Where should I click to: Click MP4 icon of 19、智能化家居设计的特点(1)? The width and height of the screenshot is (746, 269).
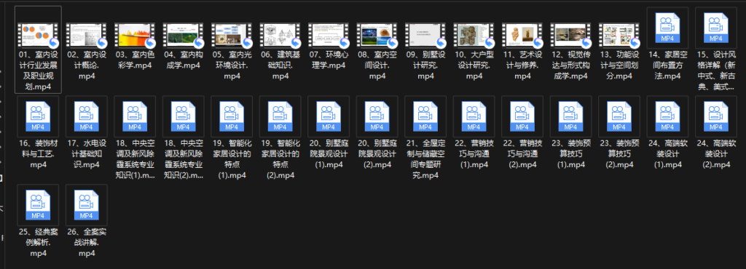[x=232, y=117]
